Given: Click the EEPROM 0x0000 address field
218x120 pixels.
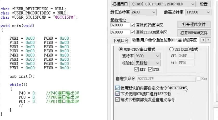Looking at the screenshot, I should tap(120, 32).
